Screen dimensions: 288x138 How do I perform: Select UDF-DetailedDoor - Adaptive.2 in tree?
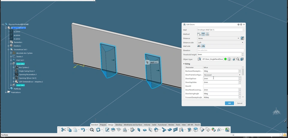(31, 82)
